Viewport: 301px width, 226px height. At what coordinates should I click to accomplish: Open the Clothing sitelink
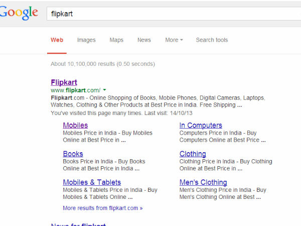click(x=193, y=154)
